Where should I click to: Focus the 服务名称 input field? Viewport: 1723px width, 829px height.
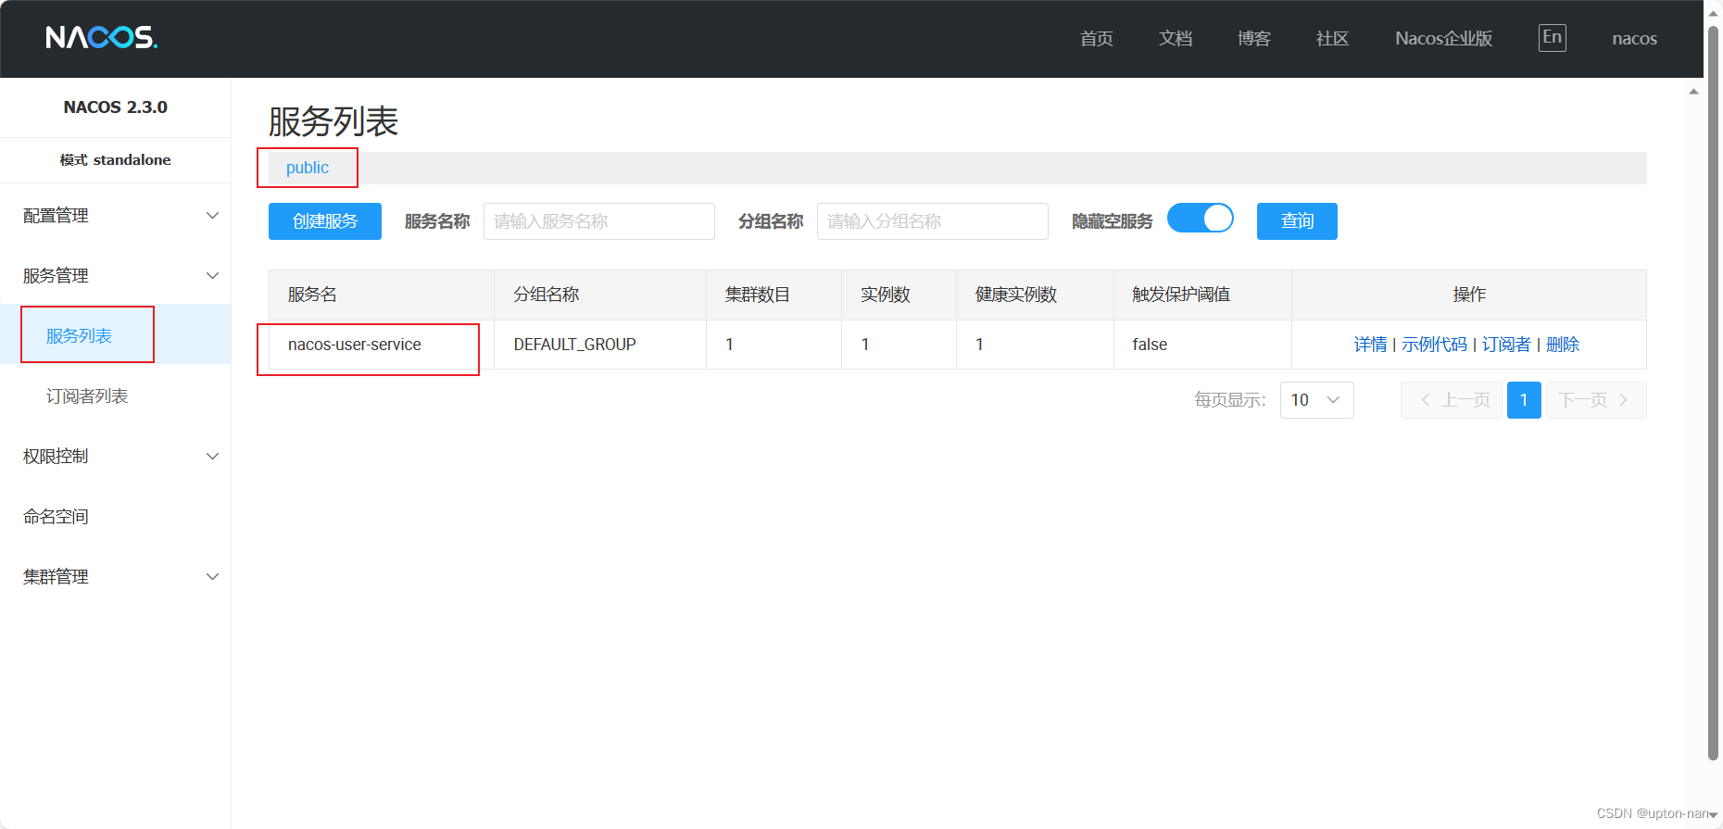pos(599,221)
